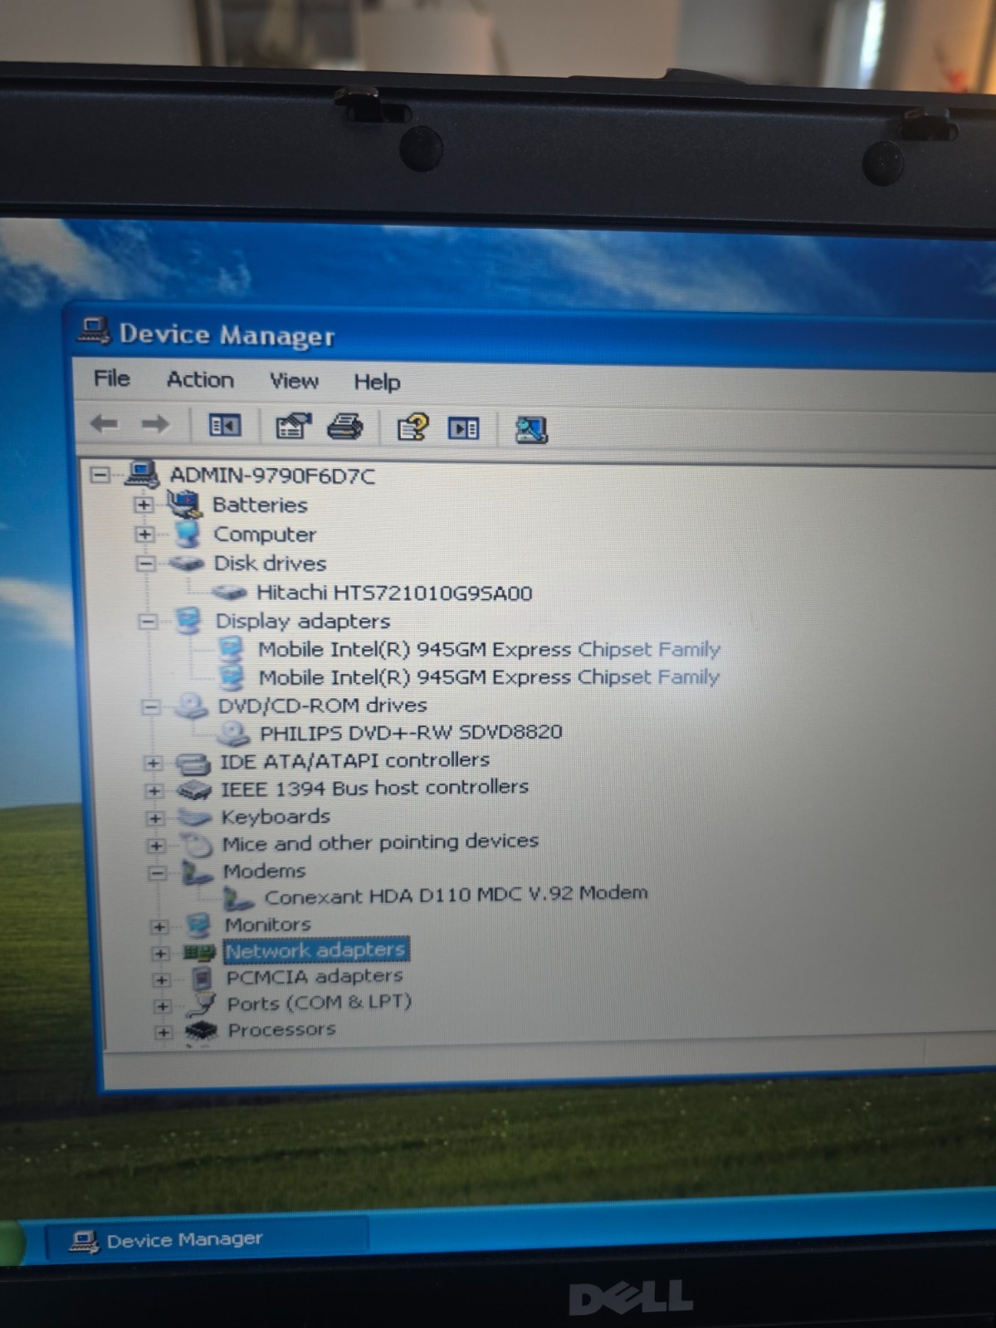This screenshot has width=996, height=1328.
Task: Click the Modems category icon
Action: (198, 872)
